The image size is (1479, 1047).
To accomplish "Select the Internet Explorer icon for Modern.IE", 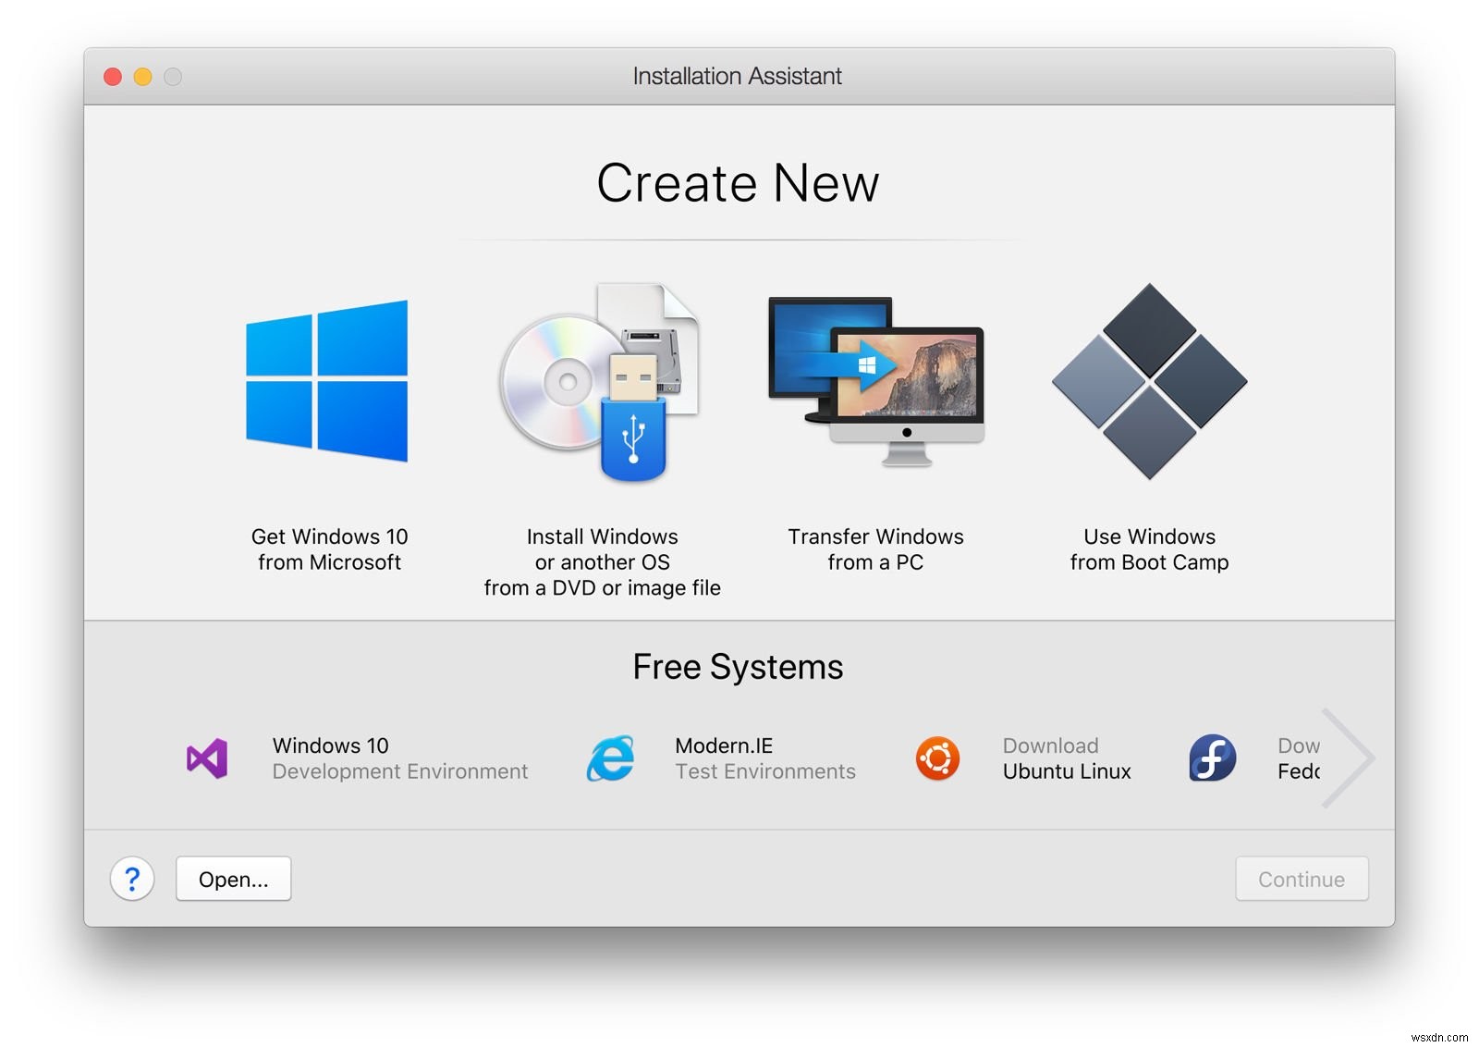I will point(610,758).
